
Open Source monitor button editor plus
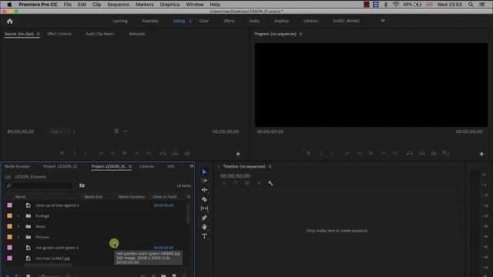[238, 154]
